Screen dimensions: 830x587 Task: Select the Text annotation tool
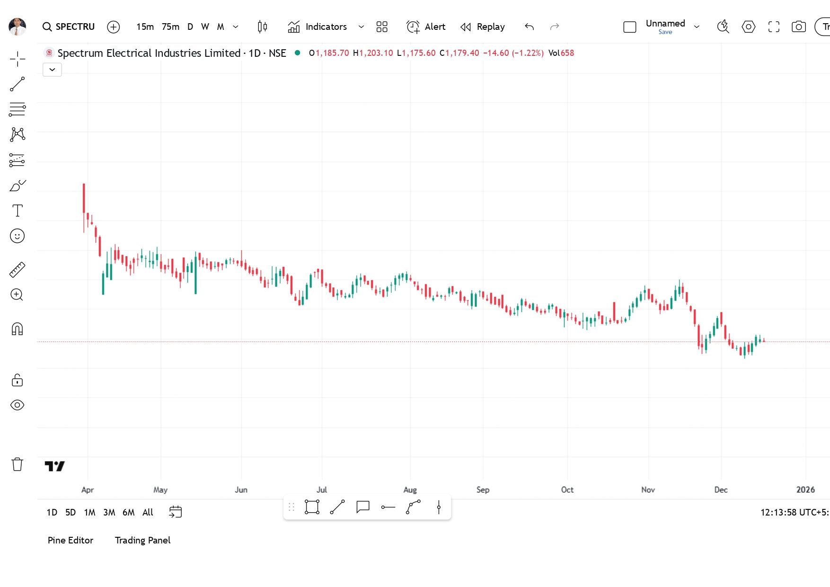pos(18,211)
